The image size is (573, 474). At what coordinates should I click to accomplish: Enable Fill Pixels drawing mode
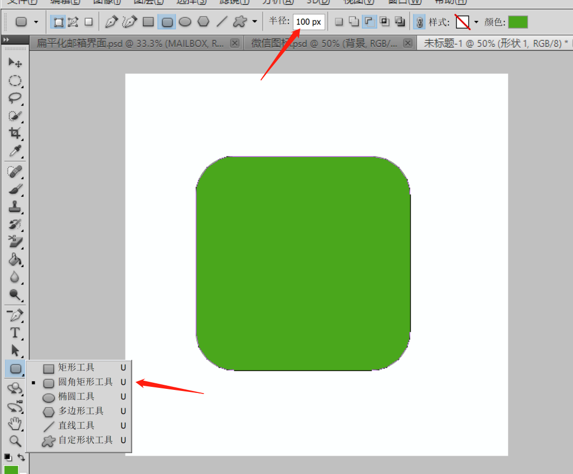tap(88, 22)
